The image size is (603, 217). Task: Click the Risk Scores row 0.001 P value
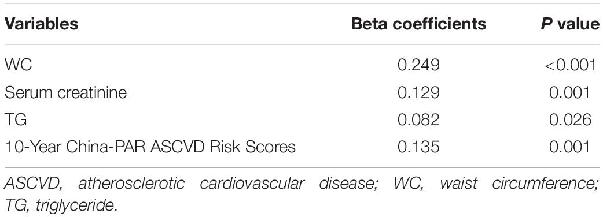[x=569, y=147]
